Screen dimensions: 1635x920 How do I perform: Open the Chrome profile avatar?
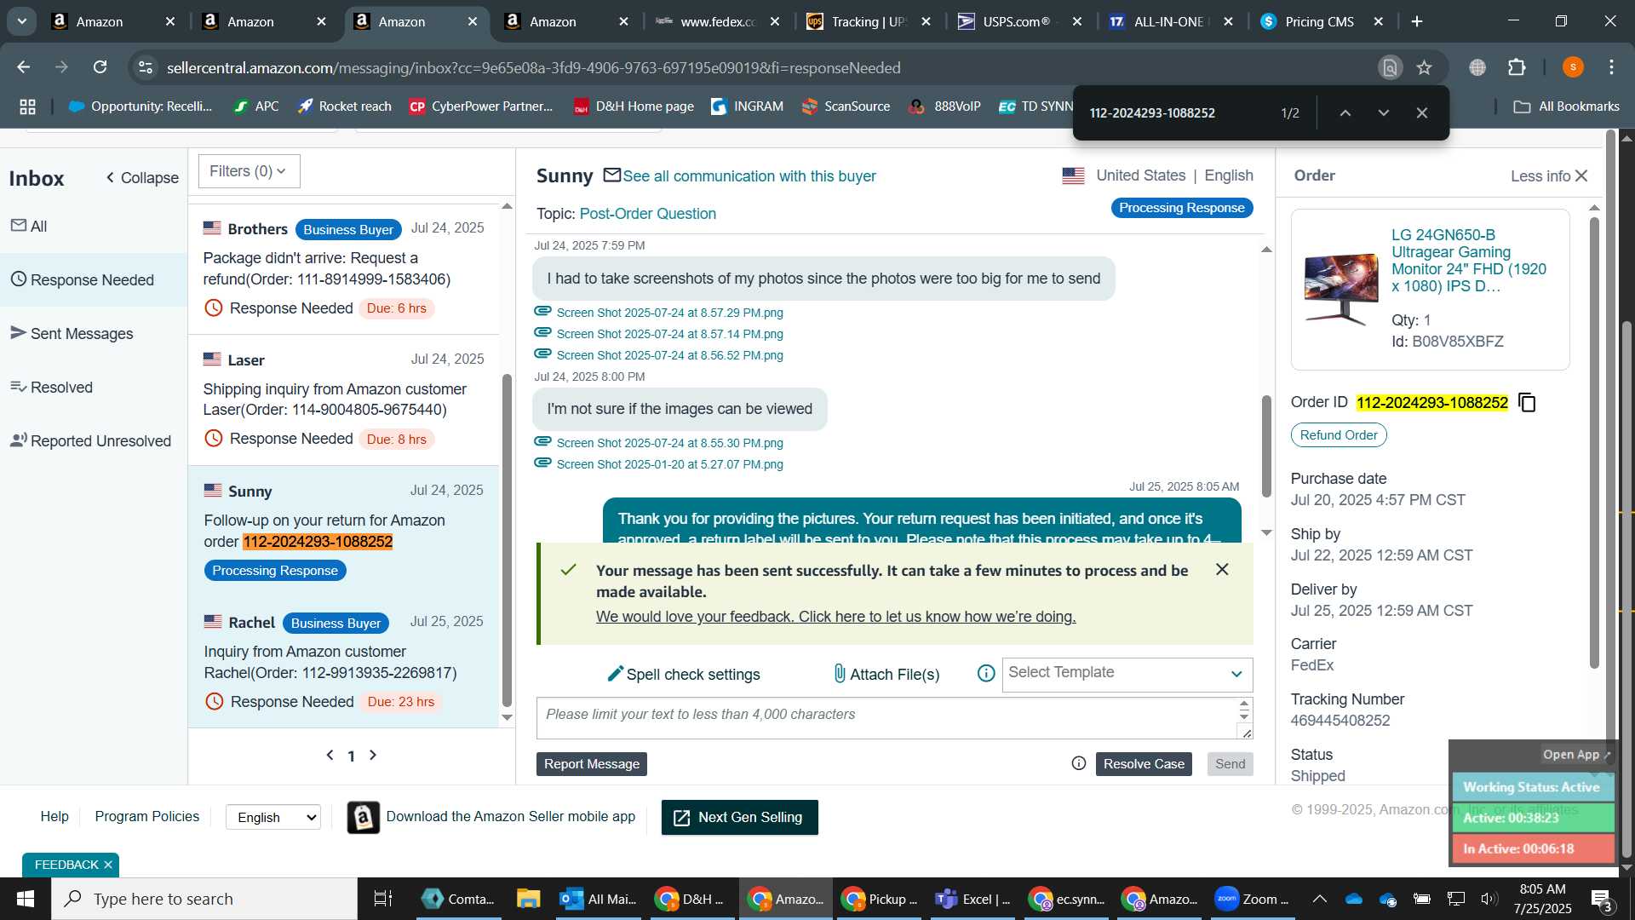[1573, 67]
